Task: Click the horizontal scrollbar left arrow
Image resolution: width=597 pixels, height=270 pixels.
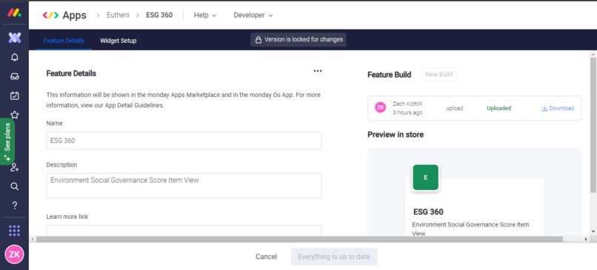Action: click(x=33, y=239)
